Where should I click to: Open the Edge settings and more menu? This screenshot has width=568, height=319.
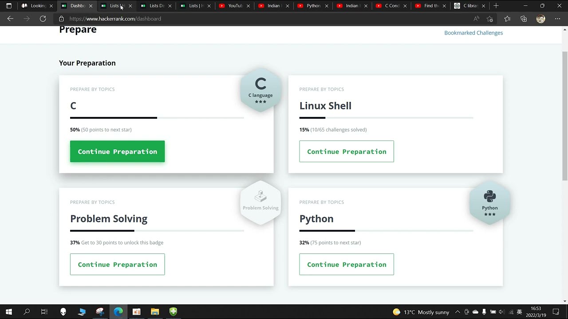pyautogui.click(x=557, y=19)
